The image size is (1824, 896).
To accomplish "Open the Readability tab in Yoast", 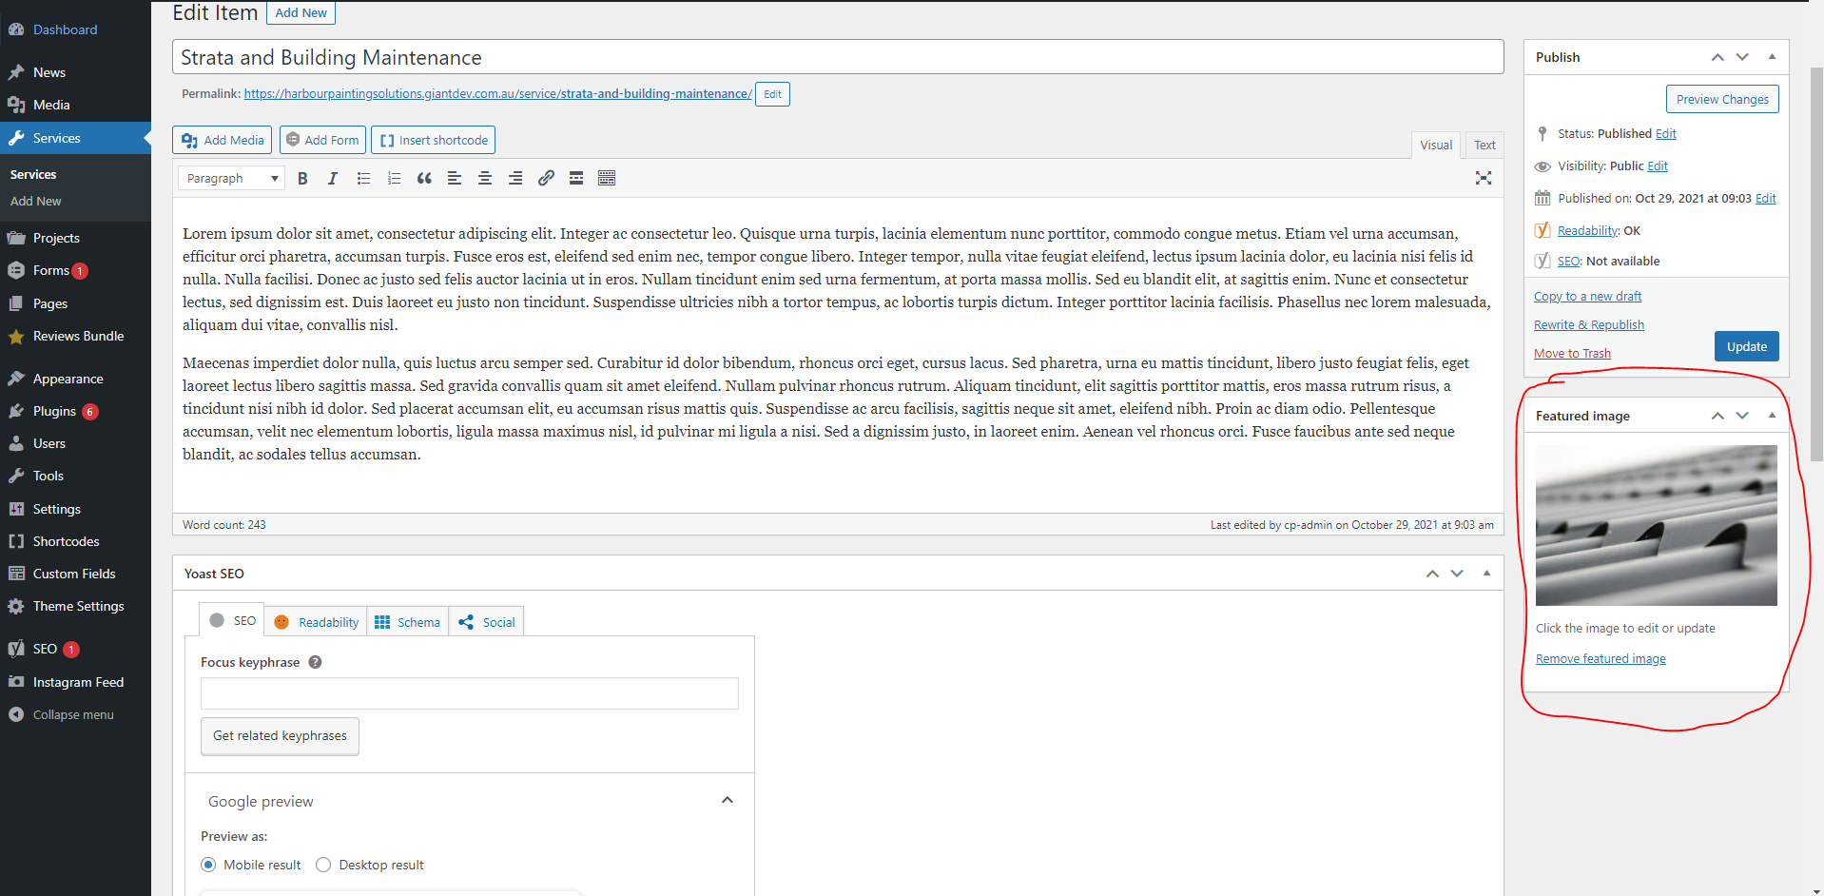I will point(318,622).
